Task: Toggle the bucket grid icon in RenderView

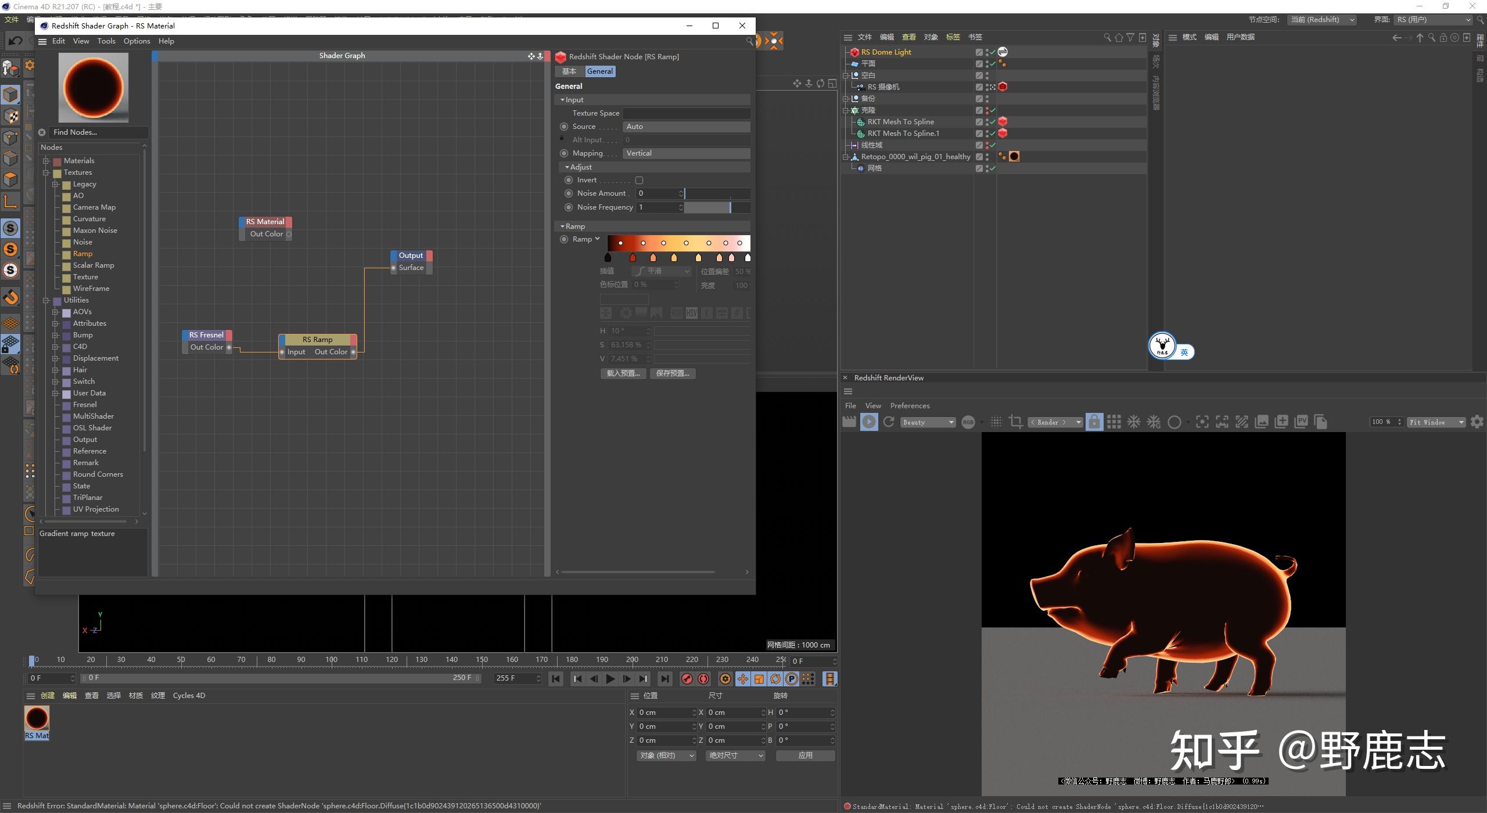Action: (x=1114, y=422)
